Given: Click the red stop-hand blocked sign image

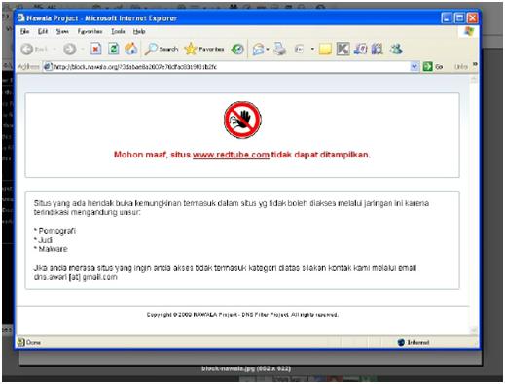Looking at the screenshot, I should click(x=242, y=120).
